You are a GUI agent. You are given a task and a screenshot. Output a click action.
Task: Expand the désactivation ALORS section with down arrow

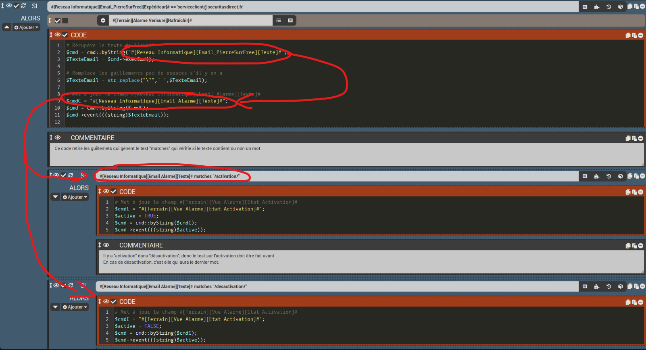[56, 307]
